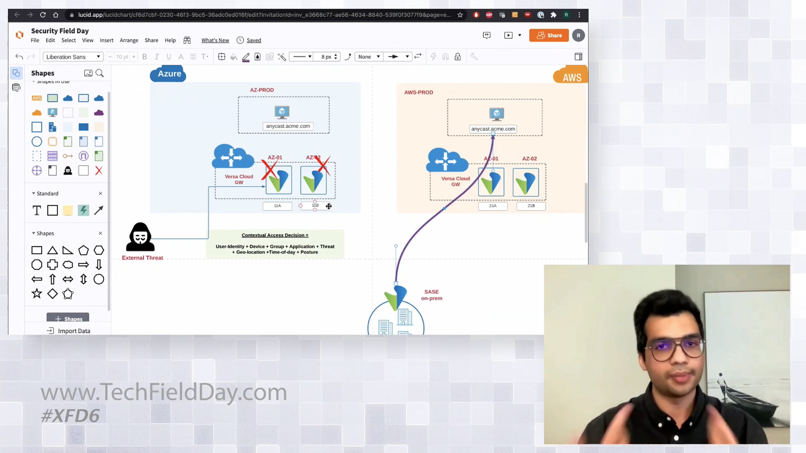Image resolution: width=806 pixels, height=453 pixels.
Task: Toggle the right dock panel icon
Action: [578, 57]
